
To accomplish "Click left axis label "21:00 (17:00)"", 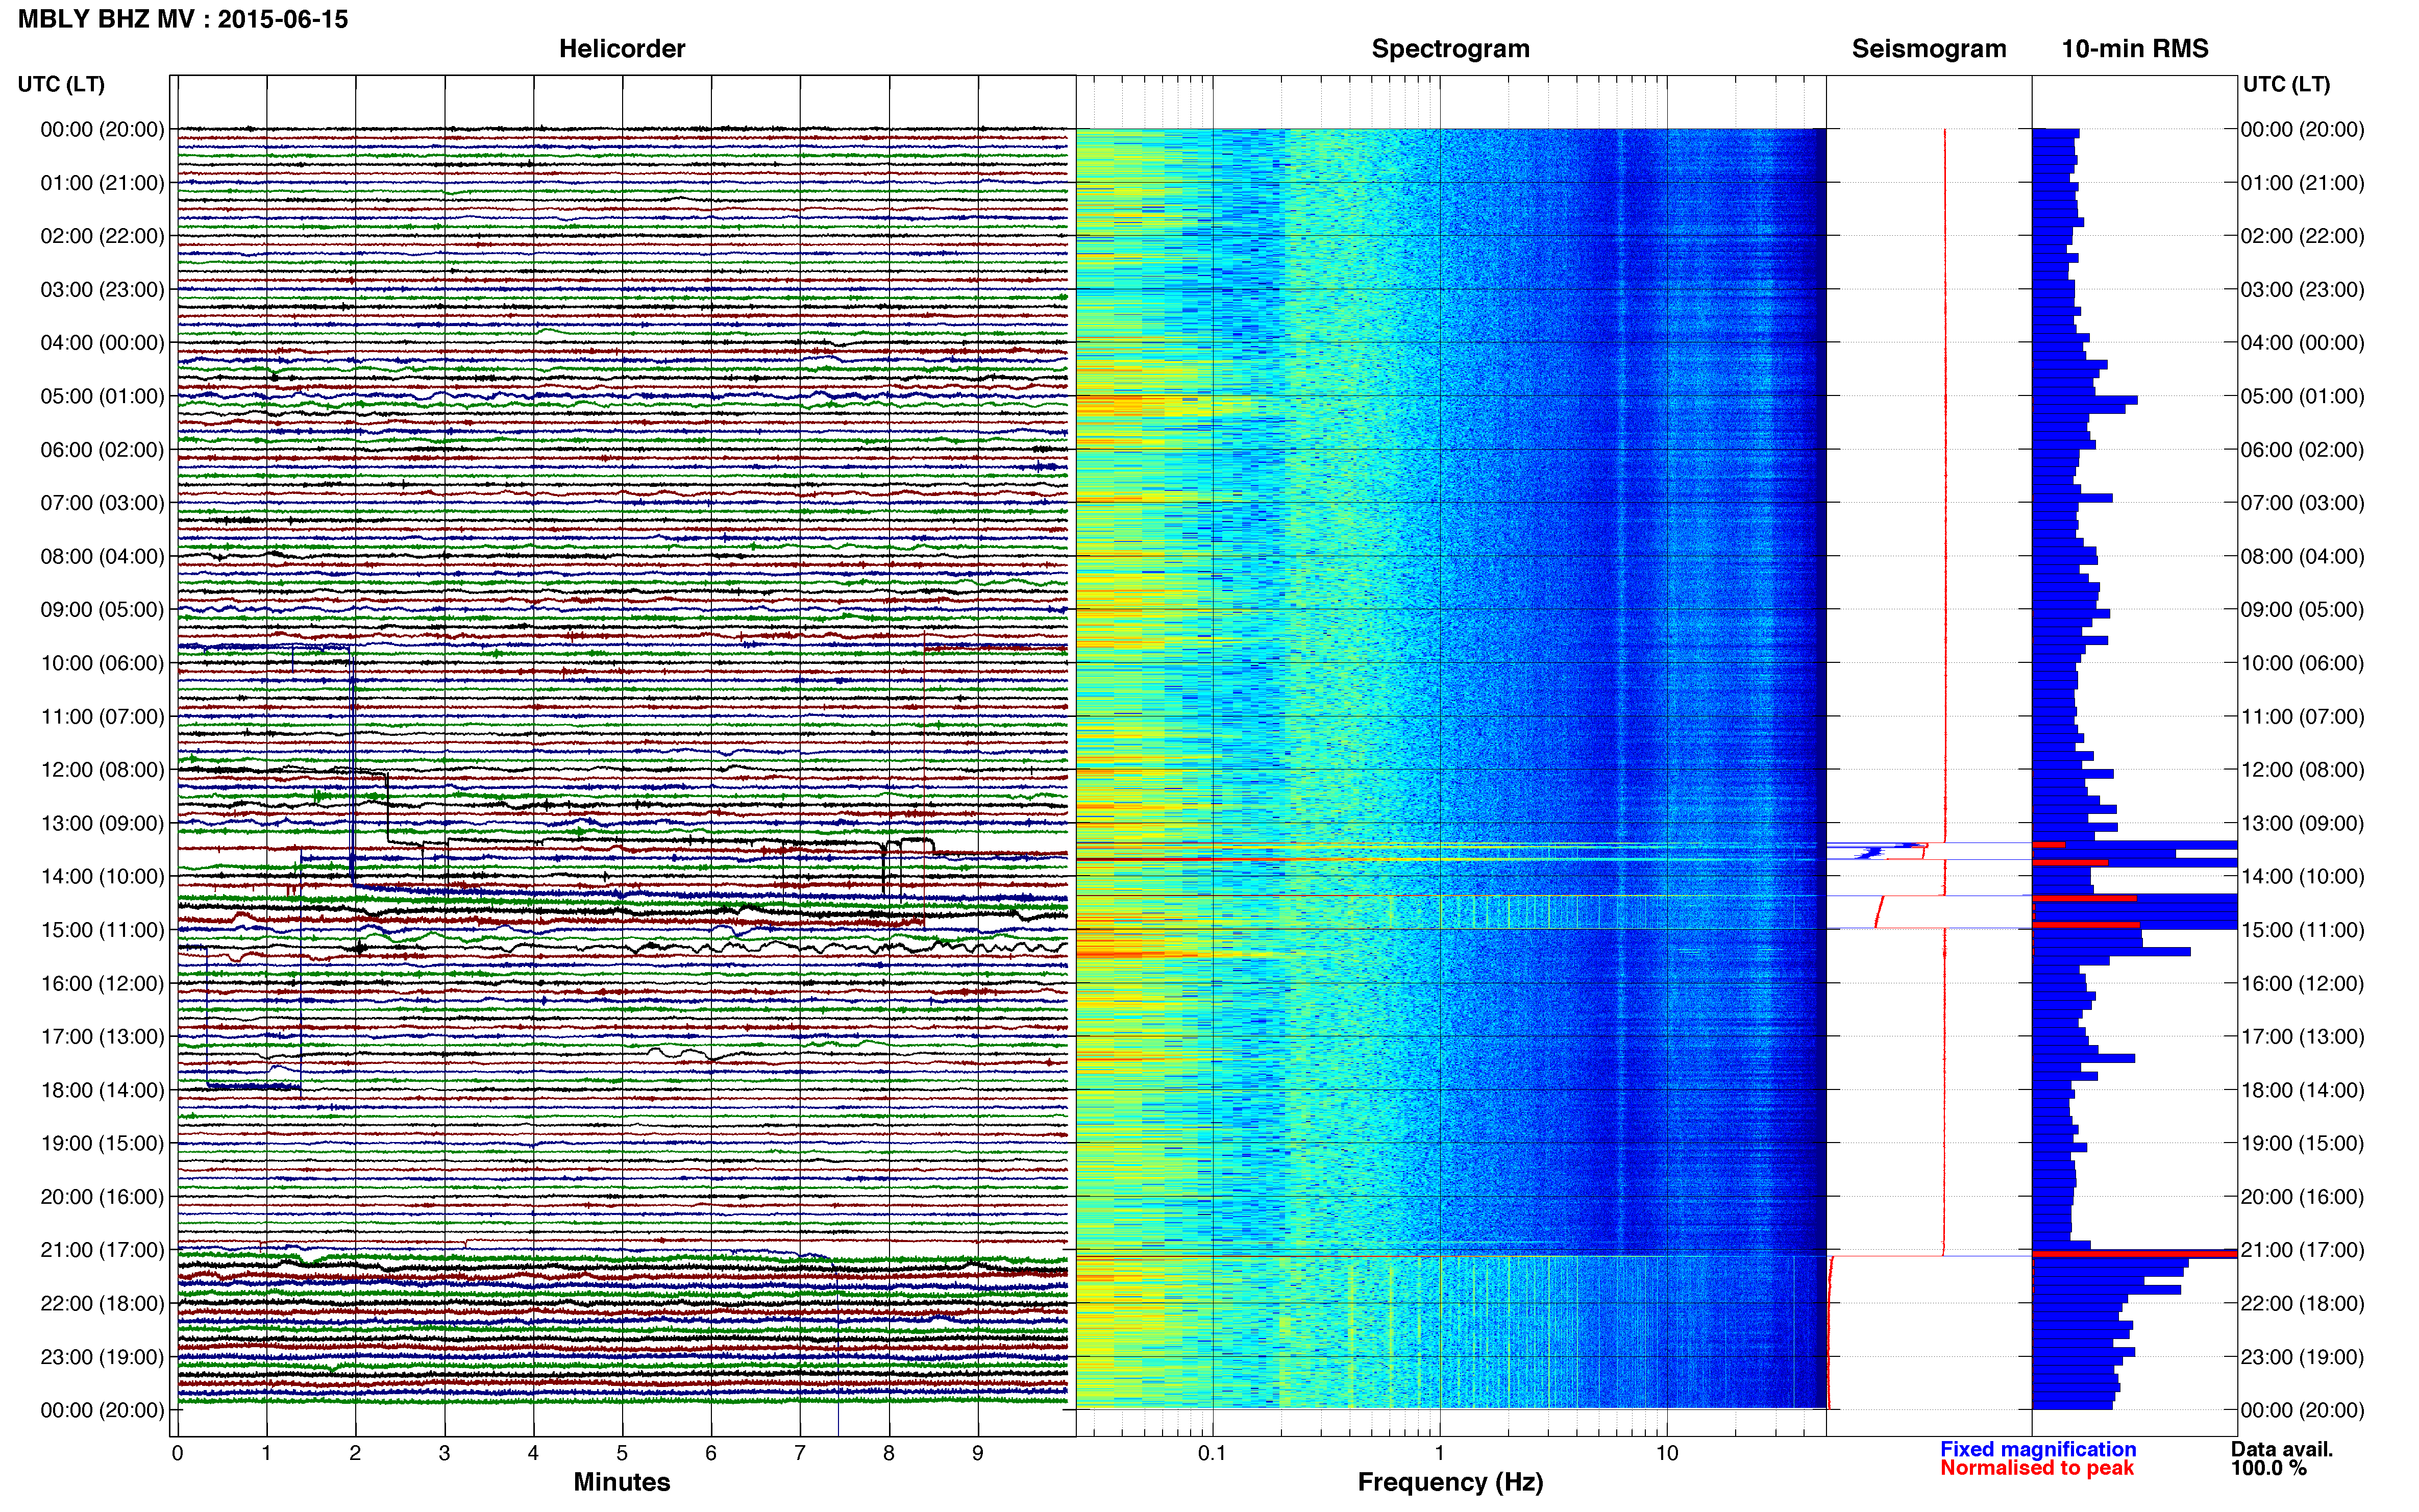I will pos(102,1250).
